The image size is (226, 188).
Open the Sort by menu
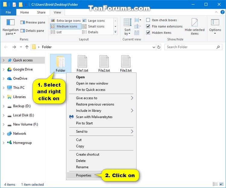[127, 27]
